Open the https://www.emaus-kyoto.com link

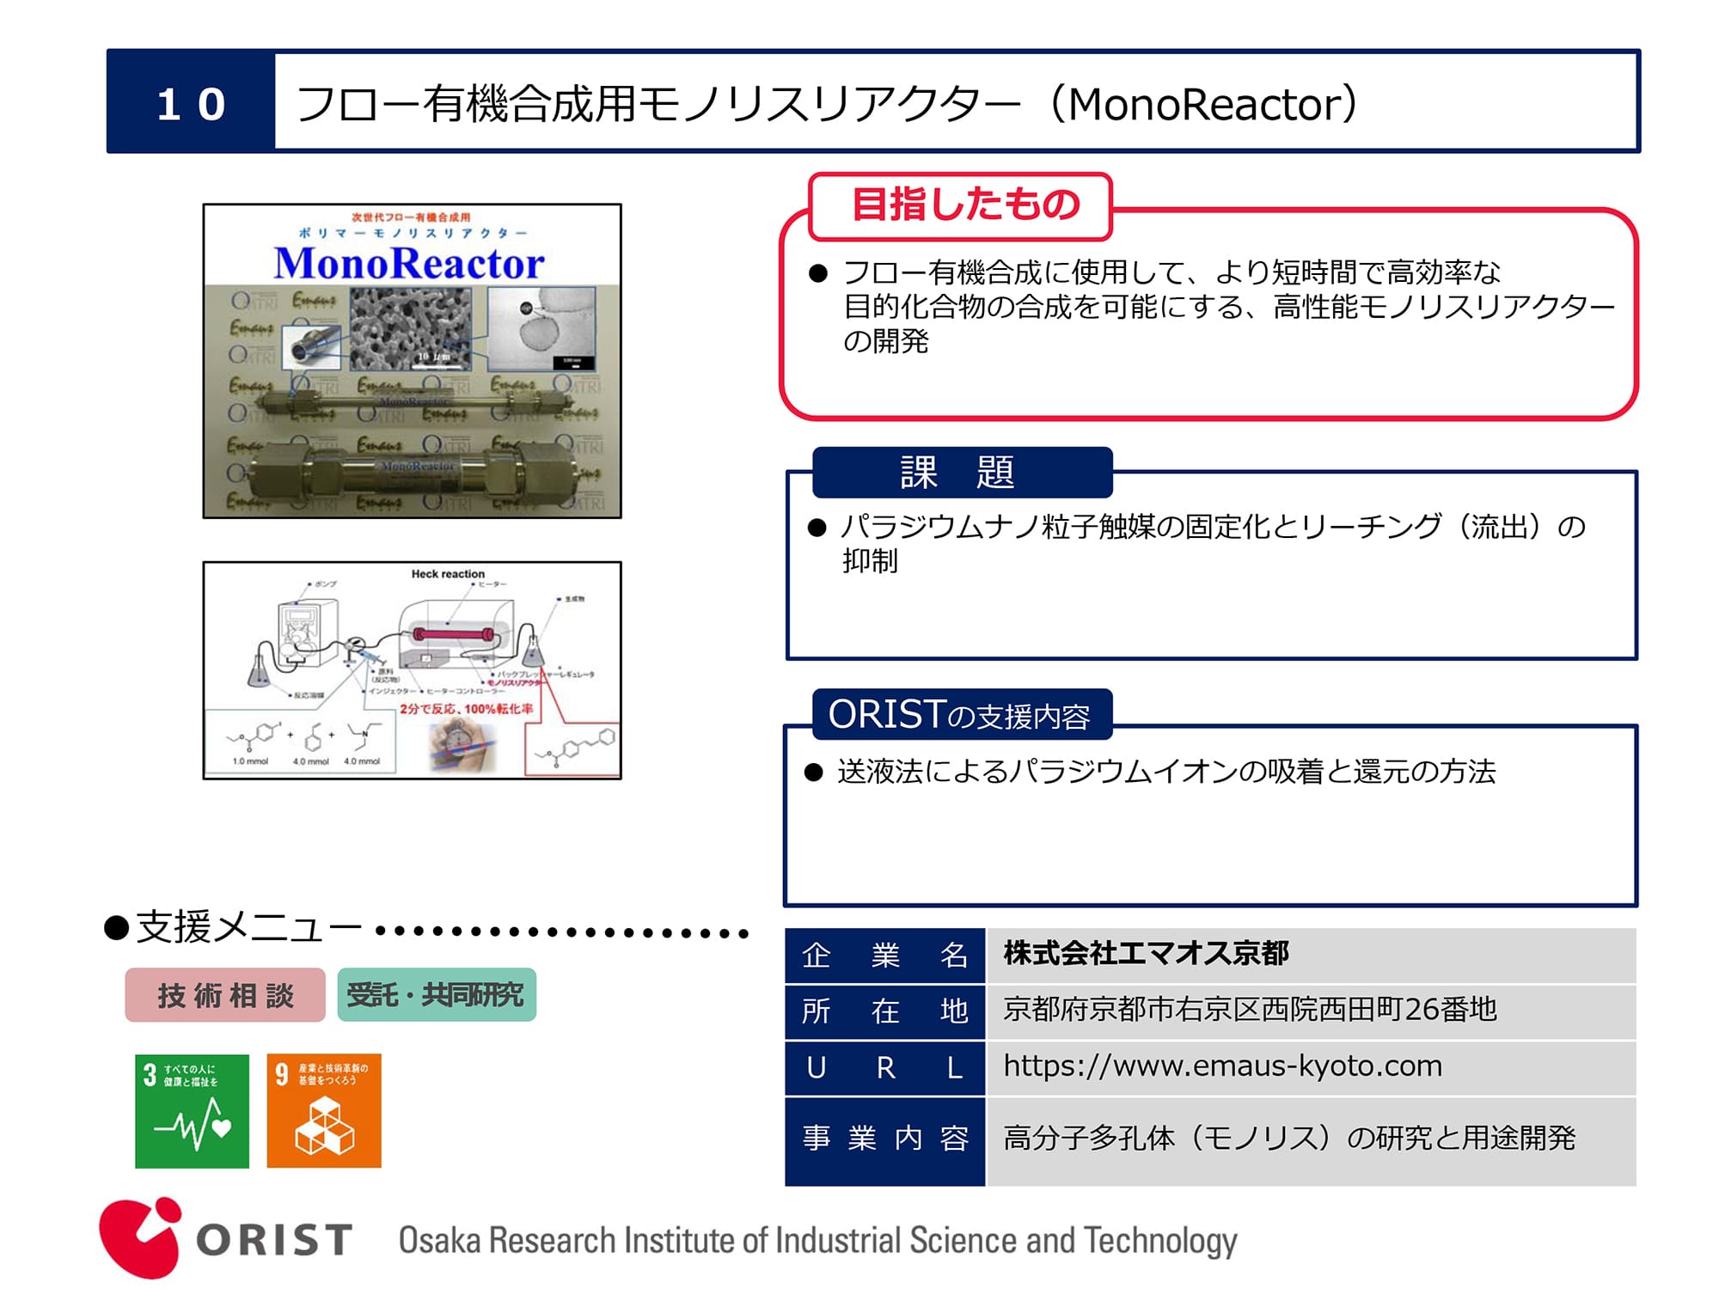(1222, 1066)
